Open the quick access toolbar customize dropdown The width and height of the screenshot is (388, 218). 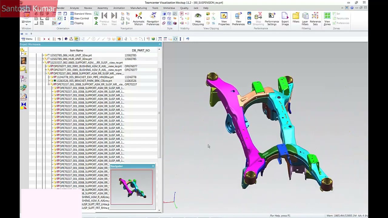click(31, 34)
